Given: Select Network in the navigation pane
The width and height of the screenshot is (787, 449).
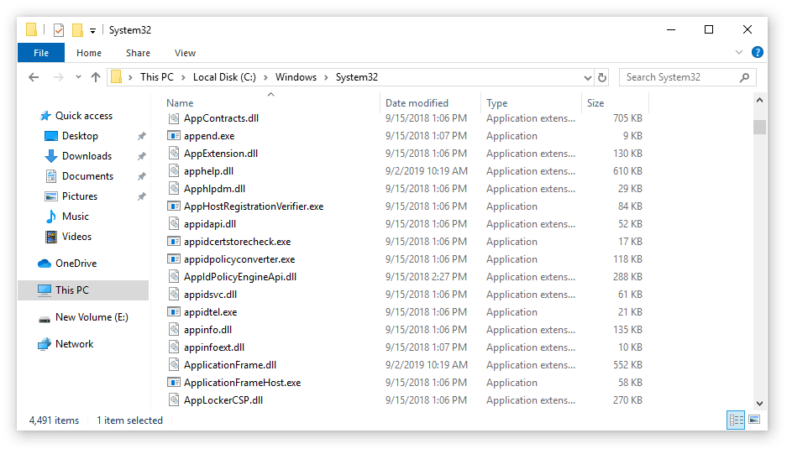Looking at the screenshot, I should [74, 344].
